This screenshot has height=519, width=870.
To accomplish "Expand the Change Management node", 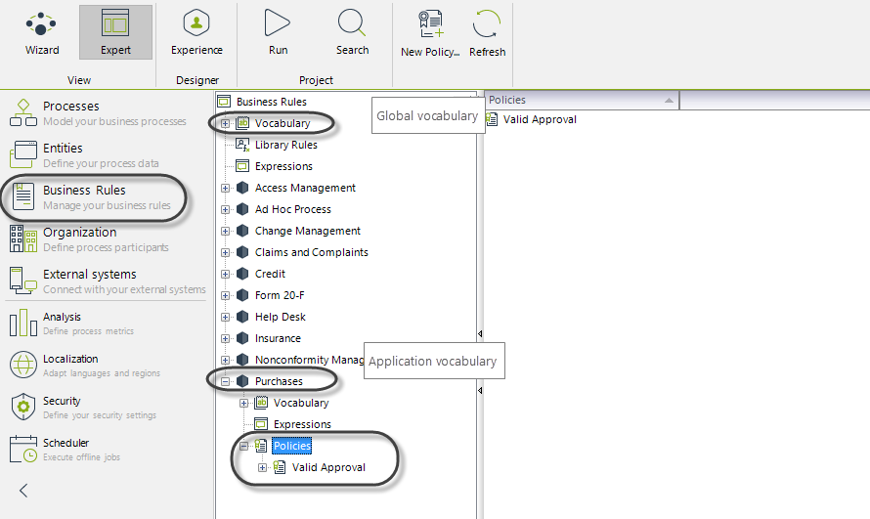I will click(225, 232).
